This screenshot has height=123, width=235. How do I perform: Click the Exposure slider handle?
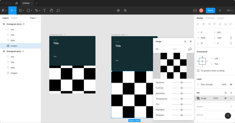[x=182, y=83]
